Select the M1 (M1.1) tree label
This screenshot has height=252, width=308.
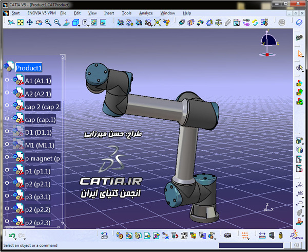pos(40,145)
